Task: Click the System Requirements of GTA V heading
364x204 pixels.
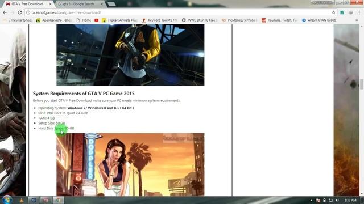Action: [84, 93]
